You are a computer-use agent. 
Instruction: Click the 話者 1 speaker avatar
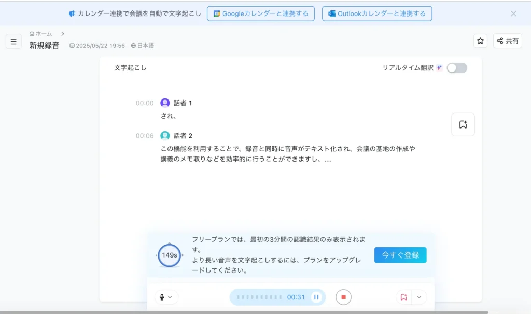click(x=165, y=102)
